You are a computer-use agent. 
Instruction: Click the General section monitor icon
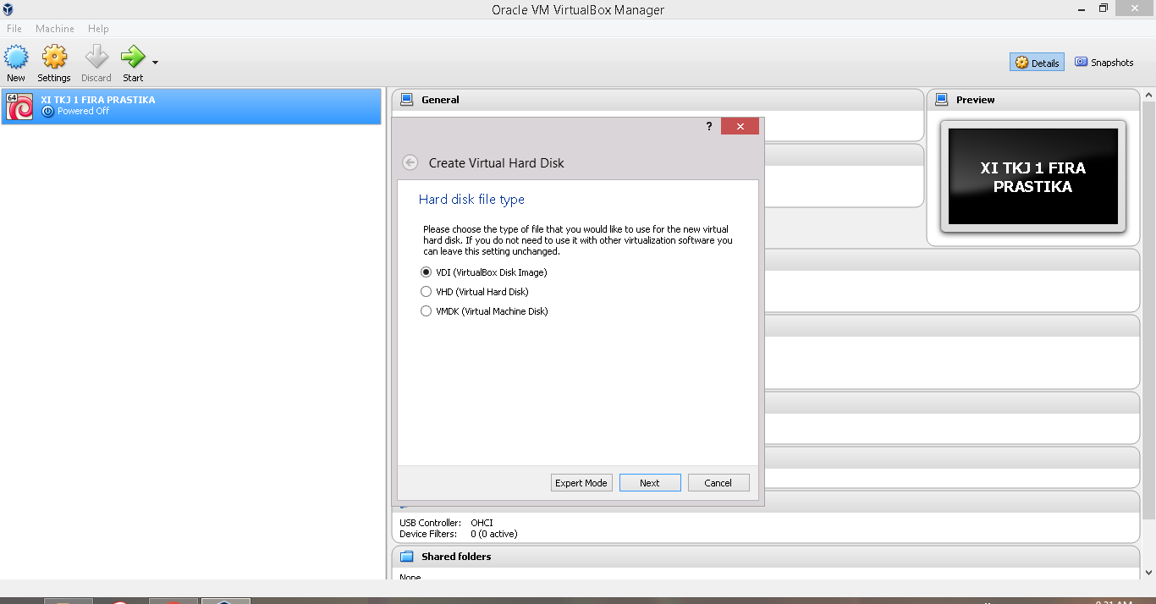click(x=407, y=100)
